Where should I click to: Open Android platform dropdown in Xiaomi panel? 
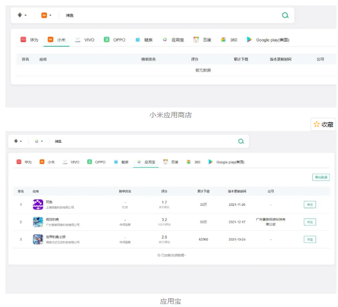22,15
